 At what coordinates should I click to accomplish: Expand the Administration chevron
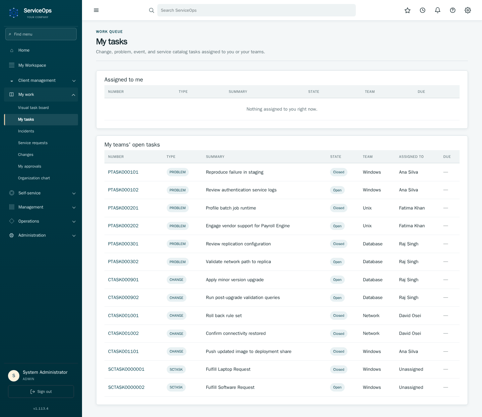pyautogui.click(x=74, y=236)
